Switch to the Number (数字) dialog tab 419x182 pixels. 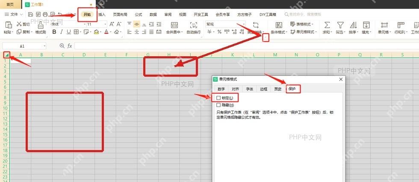coord(221,89)
